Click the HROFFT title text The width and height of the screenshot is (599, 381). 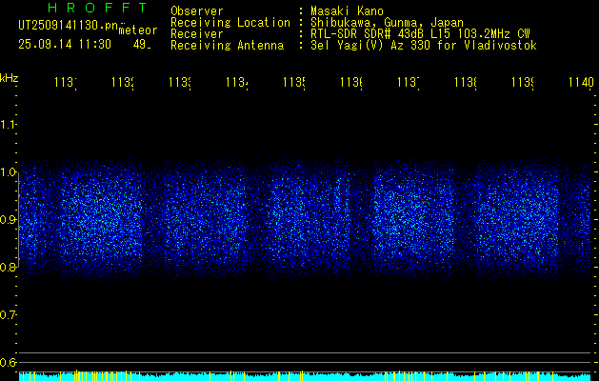click(x=97, y=8)
